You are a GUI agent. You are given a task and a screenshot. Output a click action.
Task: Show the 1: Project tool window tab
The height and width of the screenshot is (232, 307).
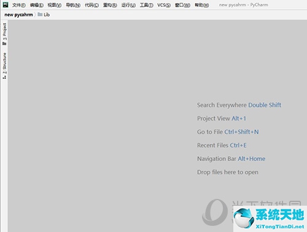4,32
